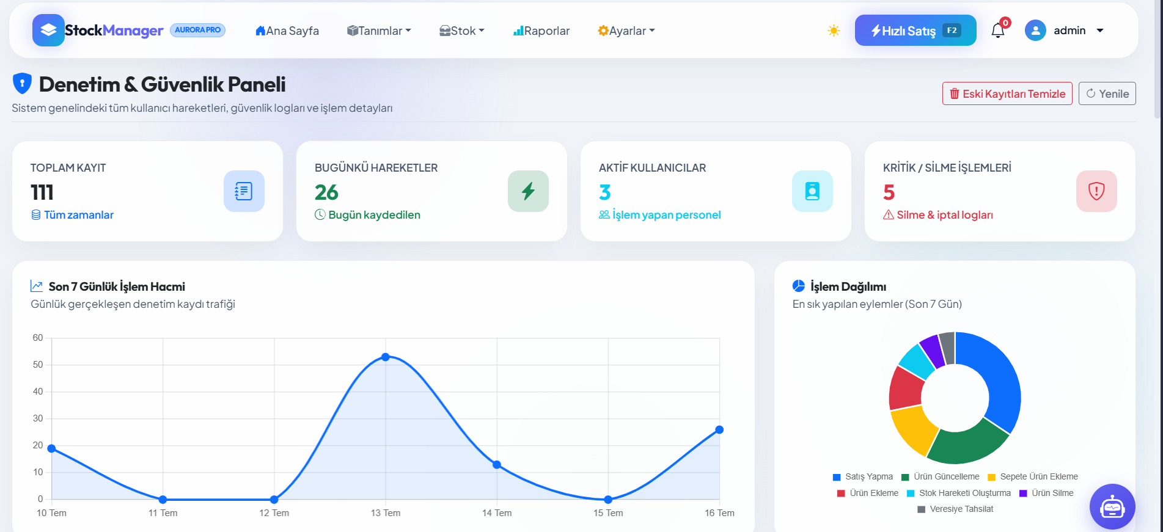Viewport: 1163px width, 532px height.
Task: Click the Aktif Kullanıcılar badge icon
Action: coord(812,191)
